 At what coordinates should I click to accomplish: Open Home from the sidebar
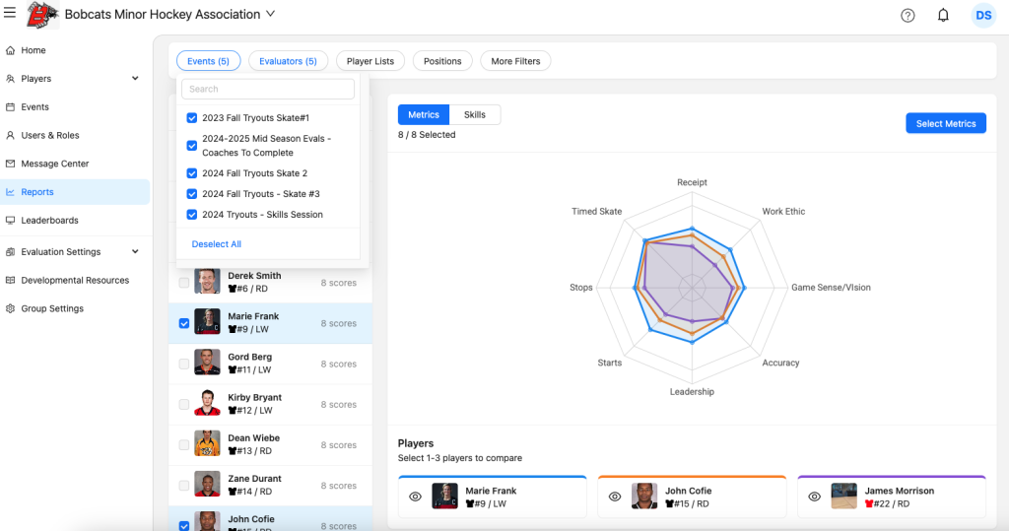click(34, 50)
